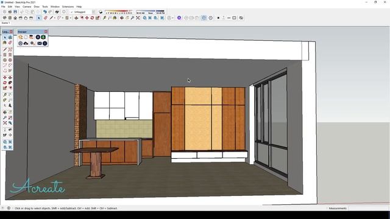390x219 pixels.
Task: Expand dropdown arrow beside grey circle icon
Action: (x=172, y=18)
